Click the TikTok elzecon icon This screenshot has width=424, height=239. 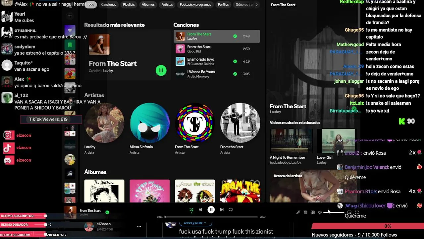pos(9,148)
